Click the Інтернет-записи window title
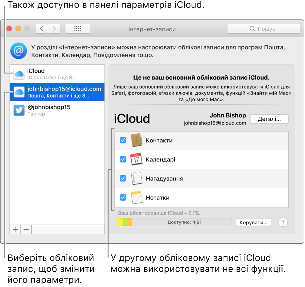 coord(152,29)
